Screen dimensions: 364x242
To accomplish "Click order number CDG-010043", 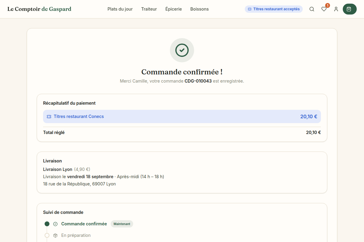I will (x=198, y=81).
